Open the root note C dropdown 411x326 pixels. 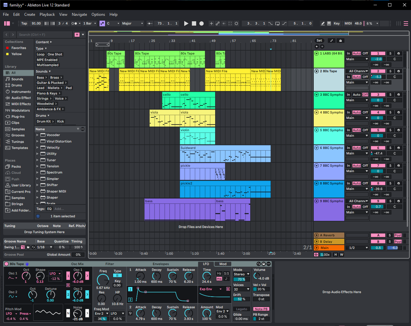[x=113, y=23]
